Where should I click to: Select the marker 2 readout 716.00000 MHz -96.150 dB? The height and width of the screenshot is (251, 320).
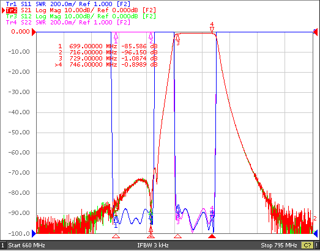pos(108,52)
